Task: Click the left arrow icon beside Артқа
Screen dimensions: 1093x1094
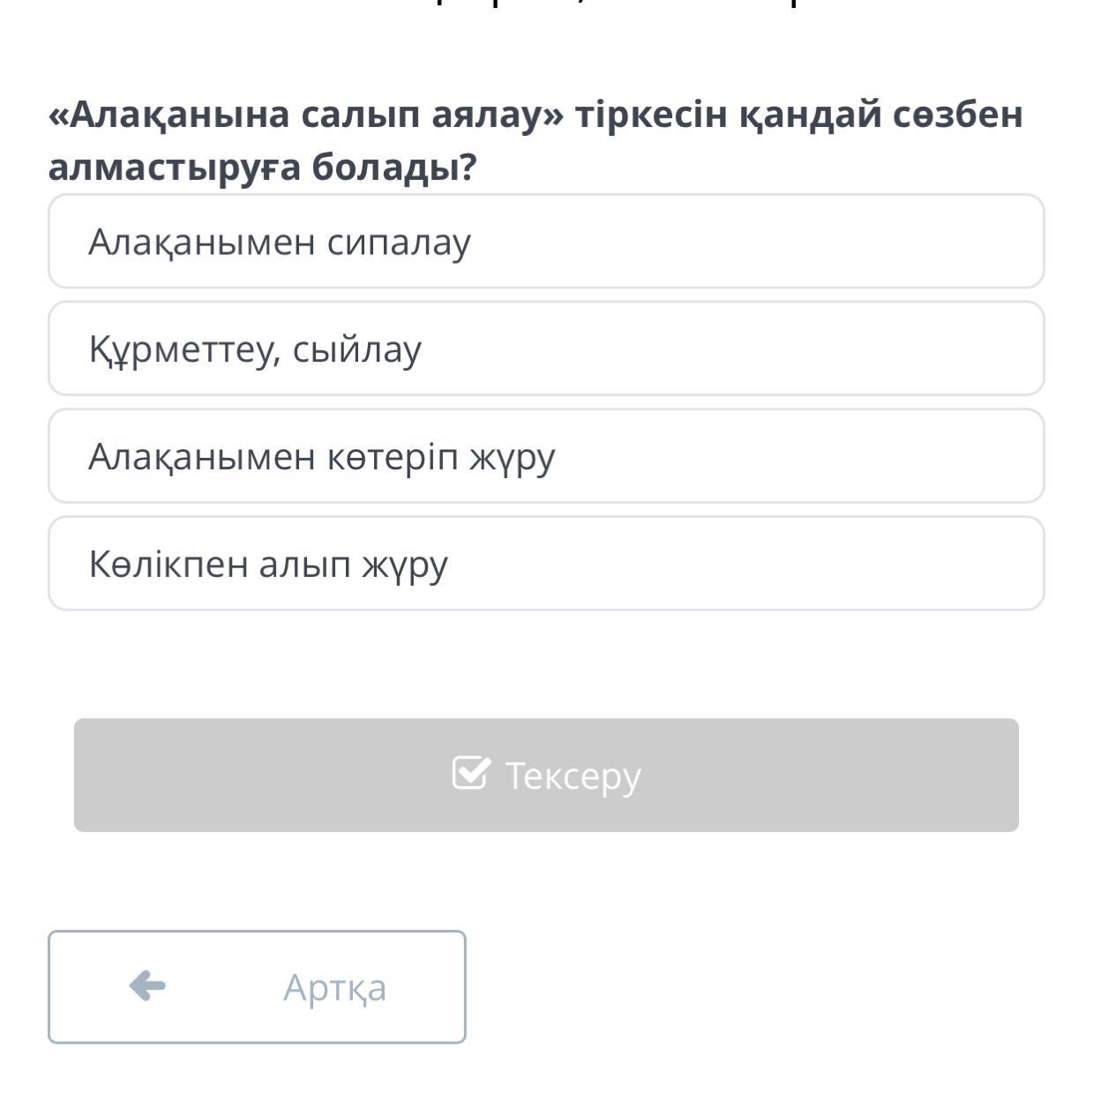Action: point(147,985)
